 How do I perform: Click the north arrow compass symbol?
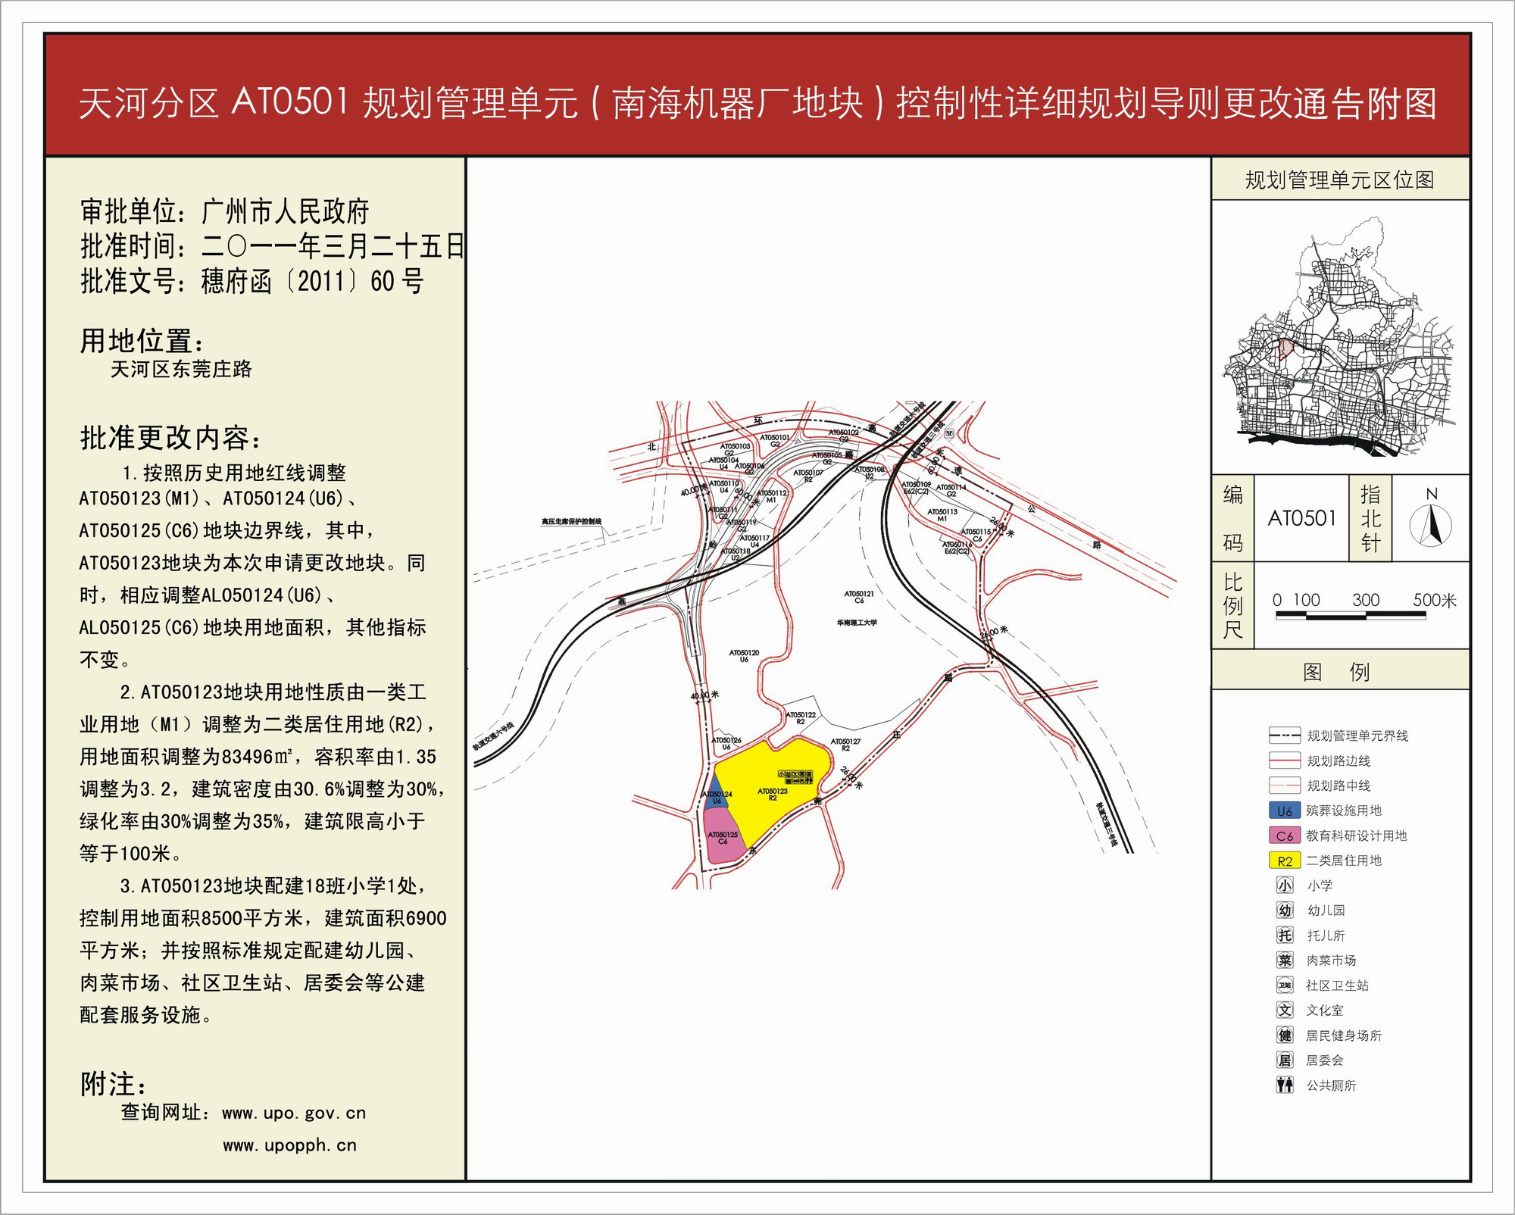(x=1430, y=524)
